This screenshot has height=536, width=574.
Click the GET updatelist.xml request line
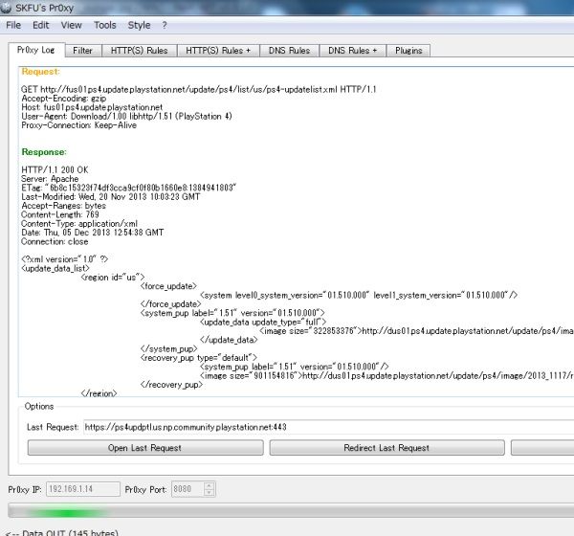coord(199,89)
